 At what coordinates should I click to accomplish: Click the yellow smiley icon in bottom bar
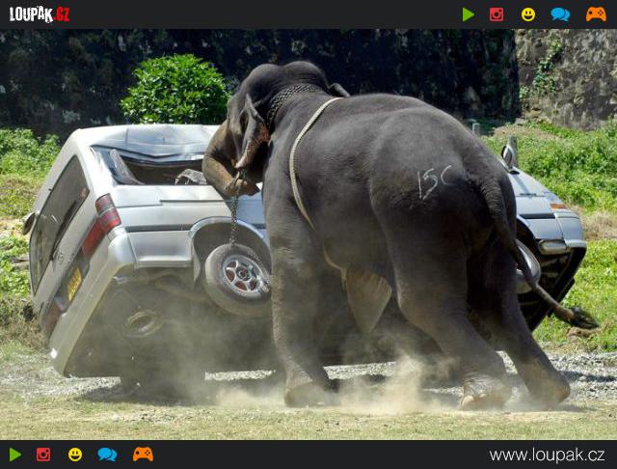click(x=74, y=455)
